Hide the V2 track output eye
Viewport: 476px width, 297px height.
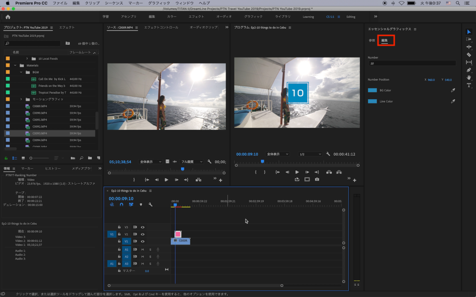click(142, 234)
